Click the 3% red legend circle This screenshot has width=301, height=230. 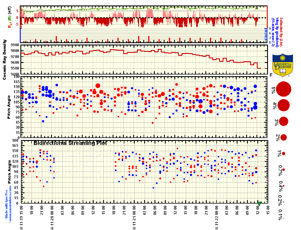coord(283,121)
